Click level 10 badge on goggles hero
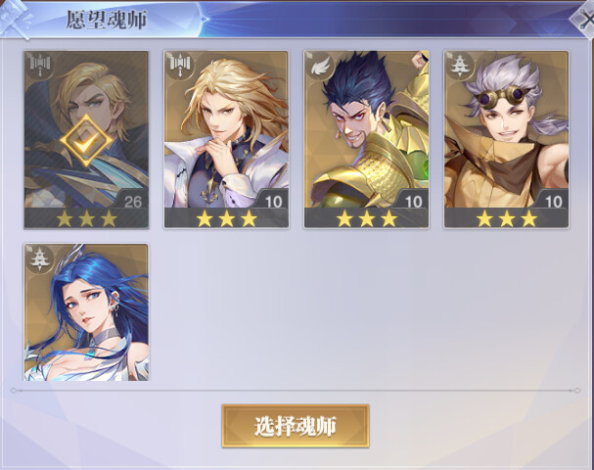 click(x=553, y=201)
